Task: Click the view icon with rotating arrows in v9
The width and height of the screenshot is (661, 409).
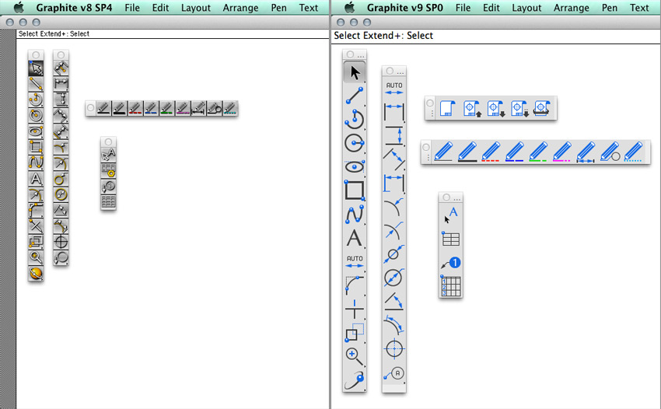Action: (x=542, y=108)
